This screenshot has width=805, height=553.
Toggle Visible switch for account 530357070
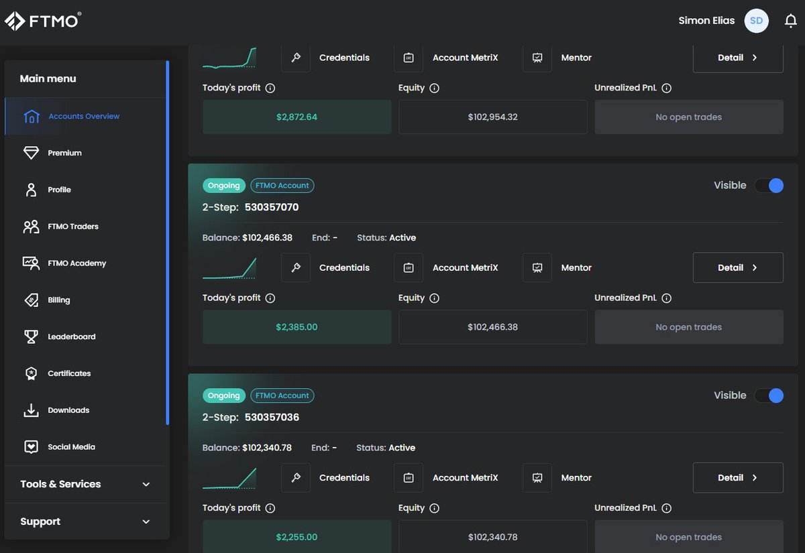[x=769, y=186]
